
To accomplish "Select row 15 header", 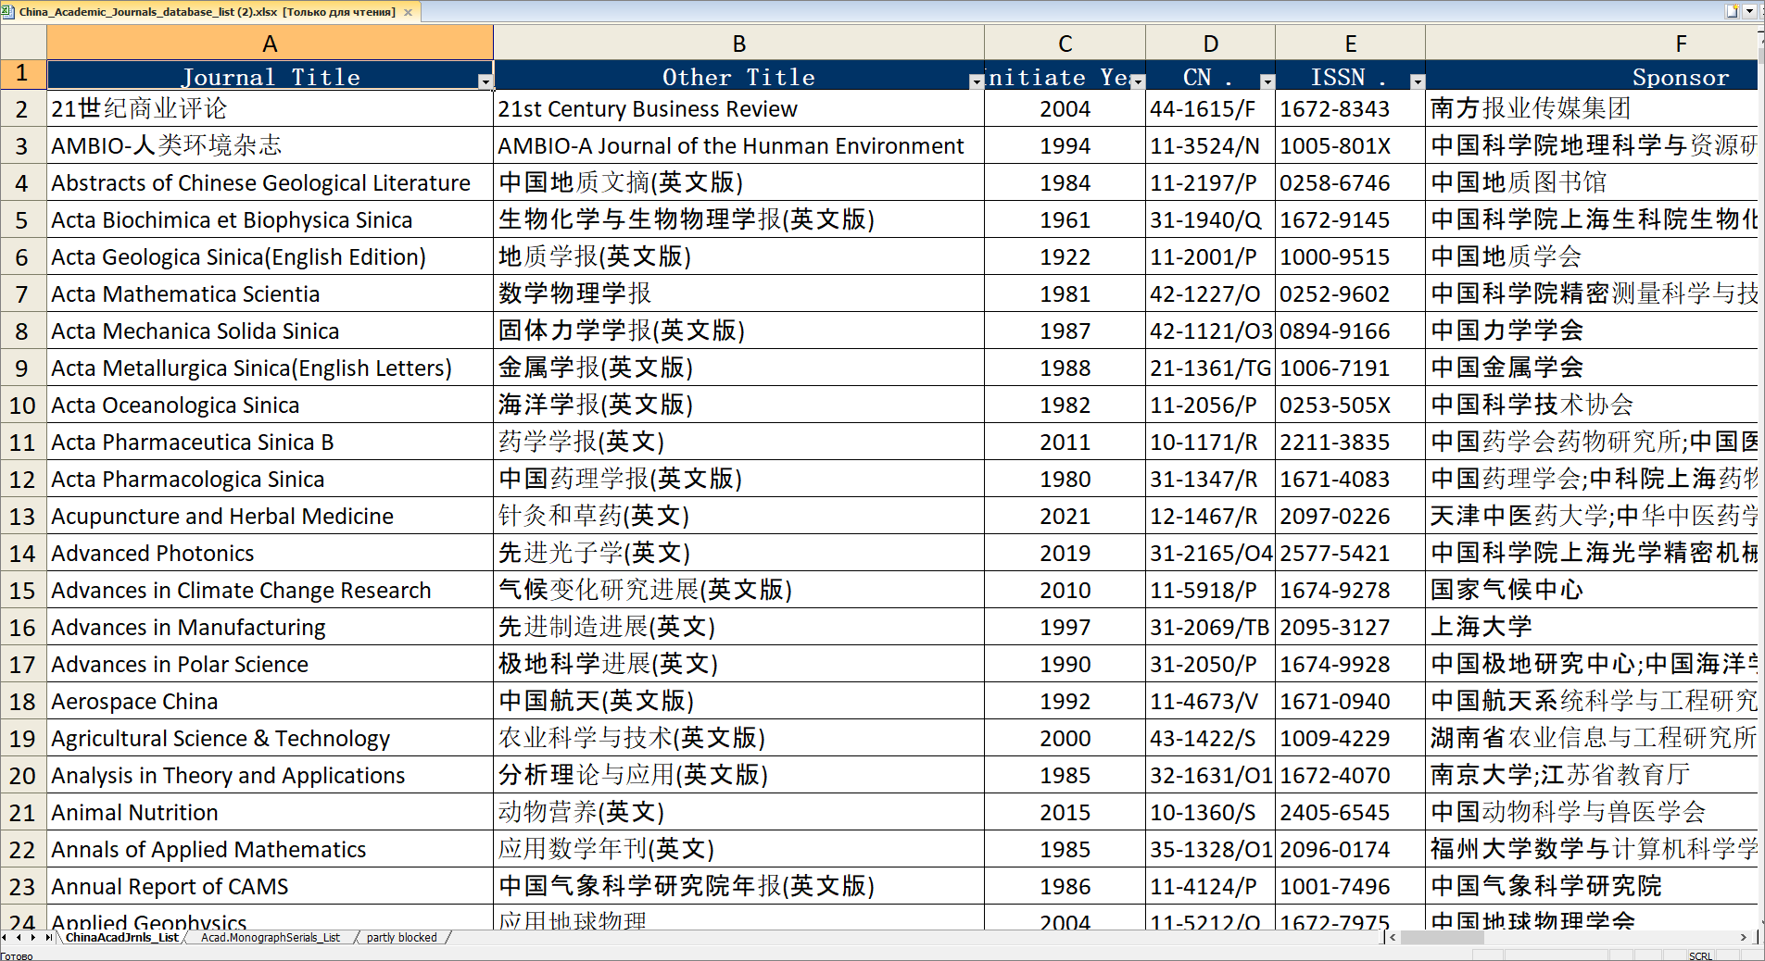I will 22,590.
